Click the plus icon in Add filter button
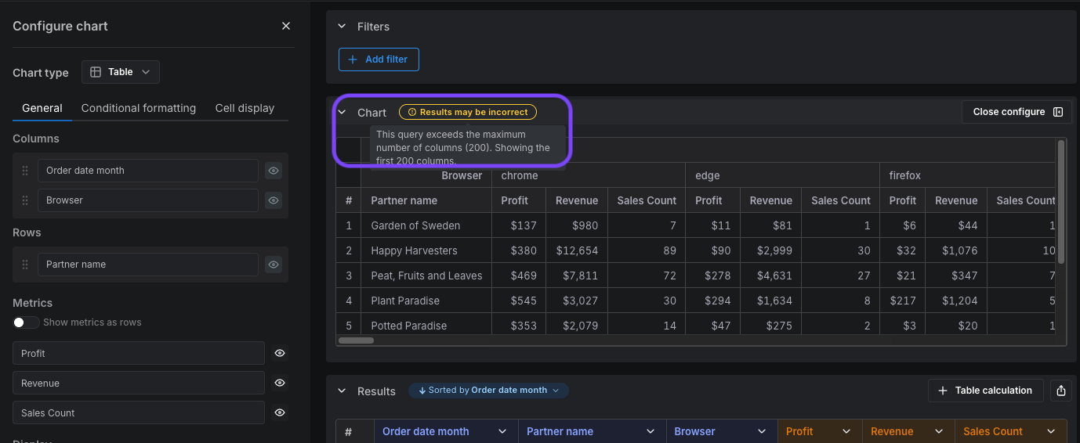This screenshot has height=443, width=1080. tap(353, 59)
